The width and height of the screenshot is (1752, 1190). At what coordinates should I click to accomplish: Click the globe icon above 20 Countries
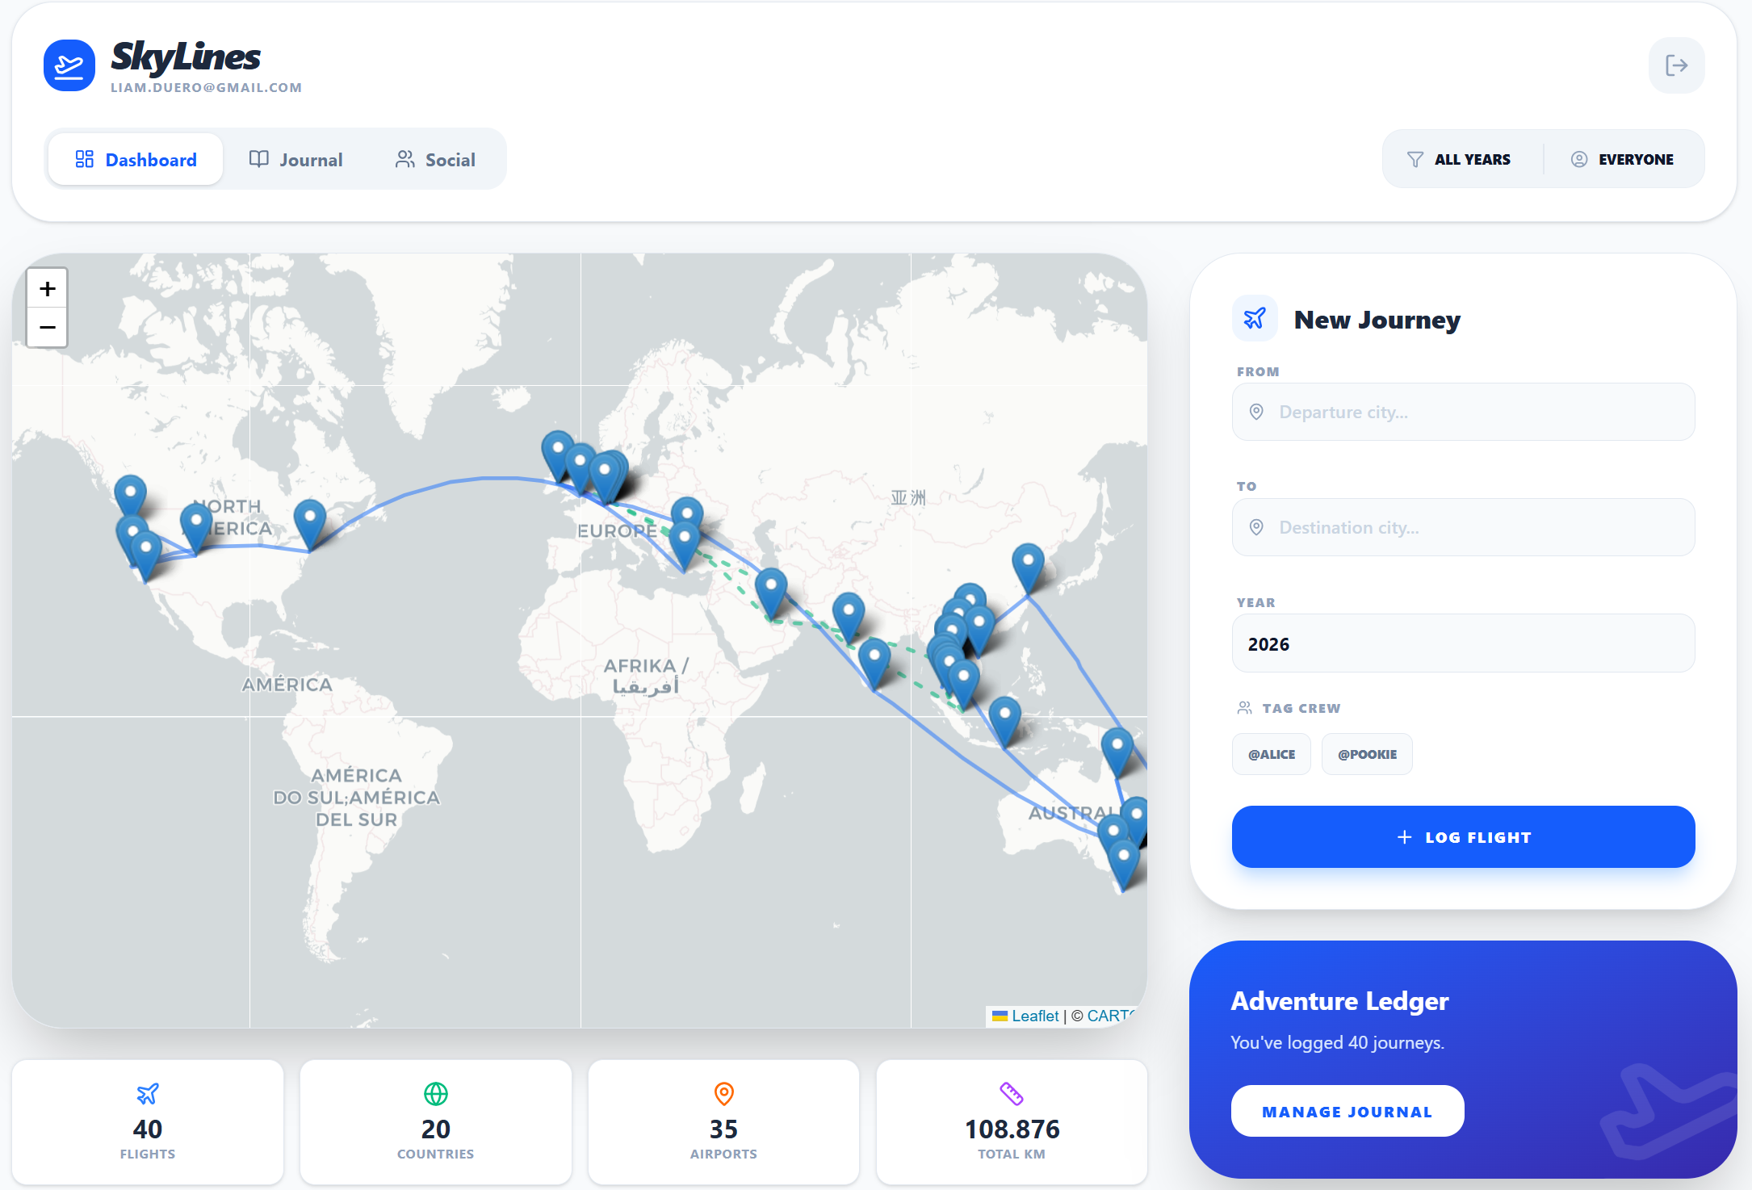click(435, 1094)
